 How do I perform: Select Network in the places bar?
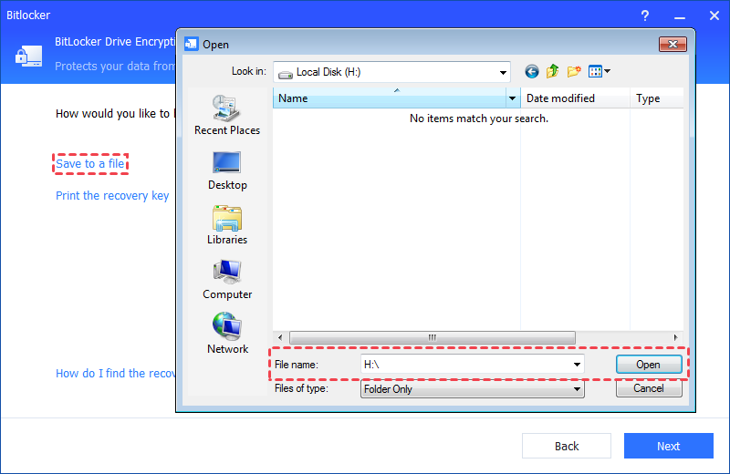click(227, 334)
